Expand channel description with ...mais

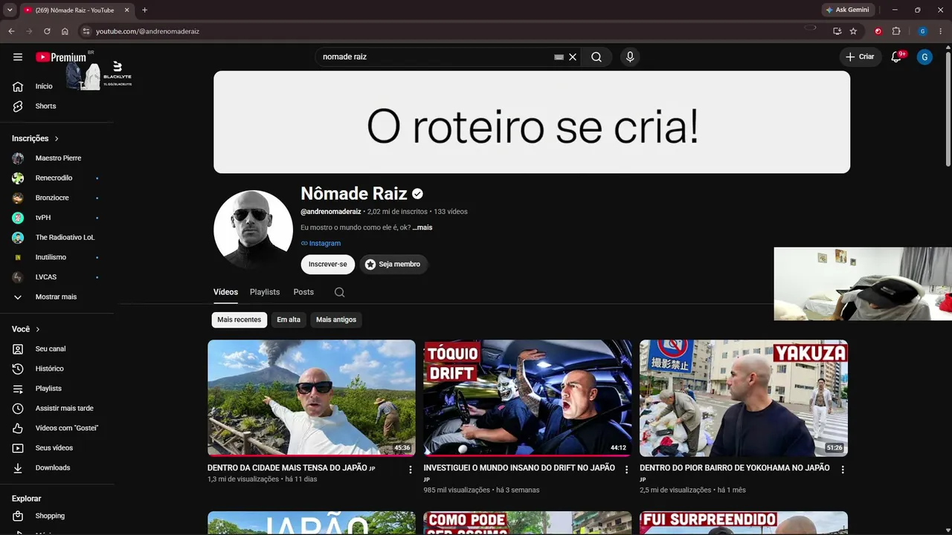tap(422, 227)
